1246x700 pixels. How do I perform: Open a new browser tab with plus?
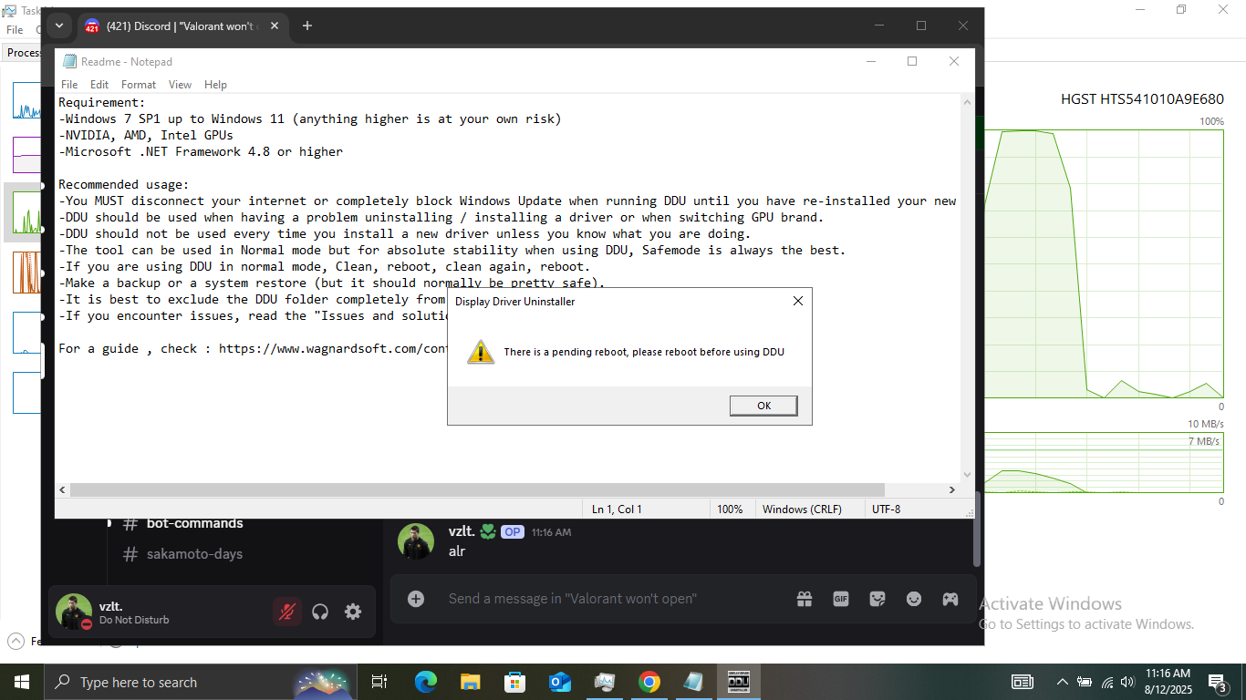307,26
